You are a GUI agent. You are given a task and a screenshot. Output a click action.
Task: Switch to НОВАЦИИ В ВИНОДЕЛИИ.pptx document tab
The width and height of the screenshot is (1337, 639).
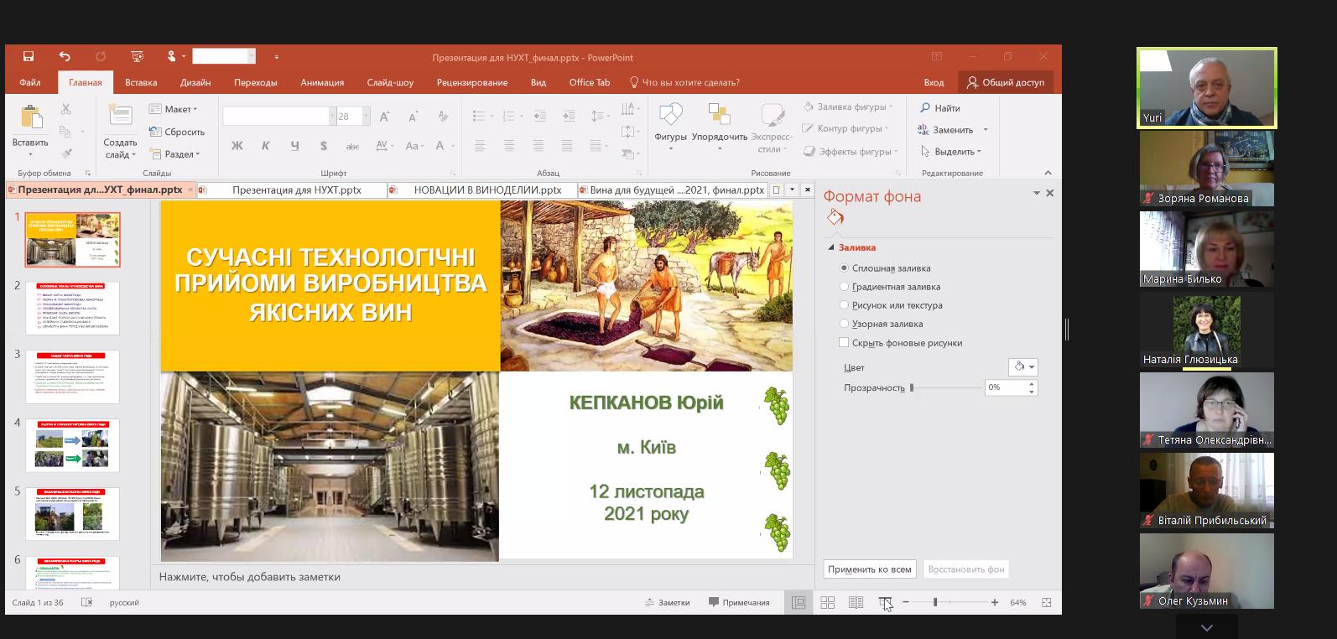(486, 190)
